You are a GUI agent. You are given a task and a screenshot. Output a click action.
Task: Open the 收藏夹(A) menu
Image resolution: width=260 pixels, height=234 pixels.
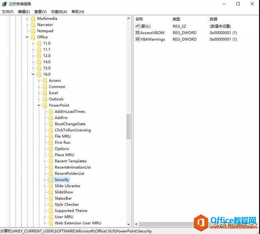click(59, 12)
